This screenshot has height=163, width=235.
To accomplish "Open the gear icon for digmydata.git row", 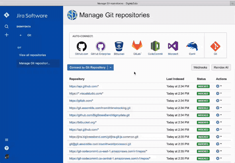I will (219, 115).
